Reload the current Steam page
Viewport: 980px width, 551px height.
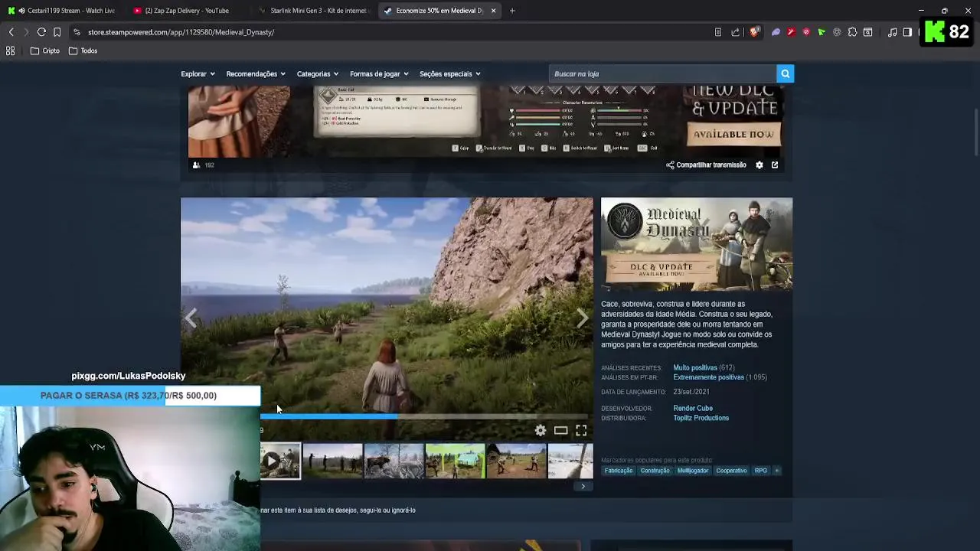(41, 32)
